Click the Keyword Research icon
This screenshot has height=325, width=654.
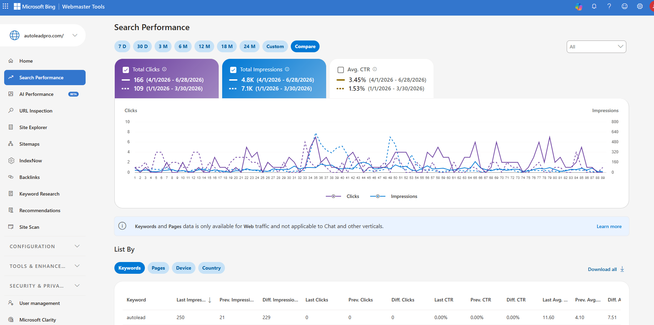click(11, 193)
